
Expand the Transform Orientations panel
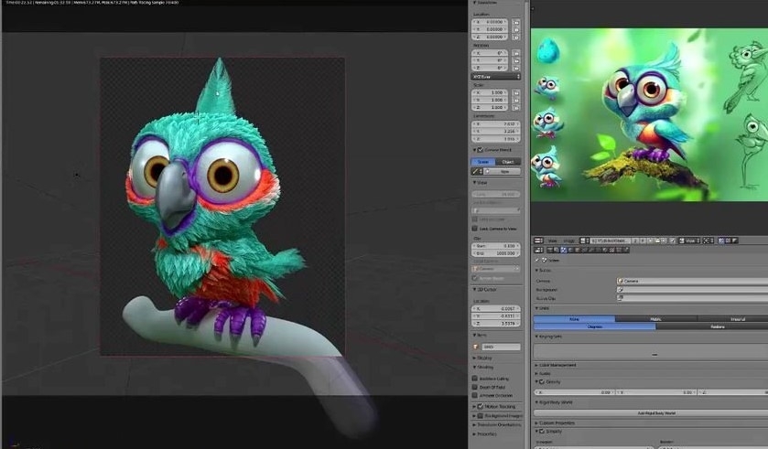click(474, 424)
